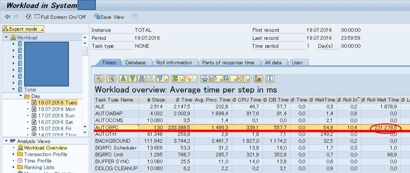
Task: Click the forward arrow icon
Action: (16, 17)
